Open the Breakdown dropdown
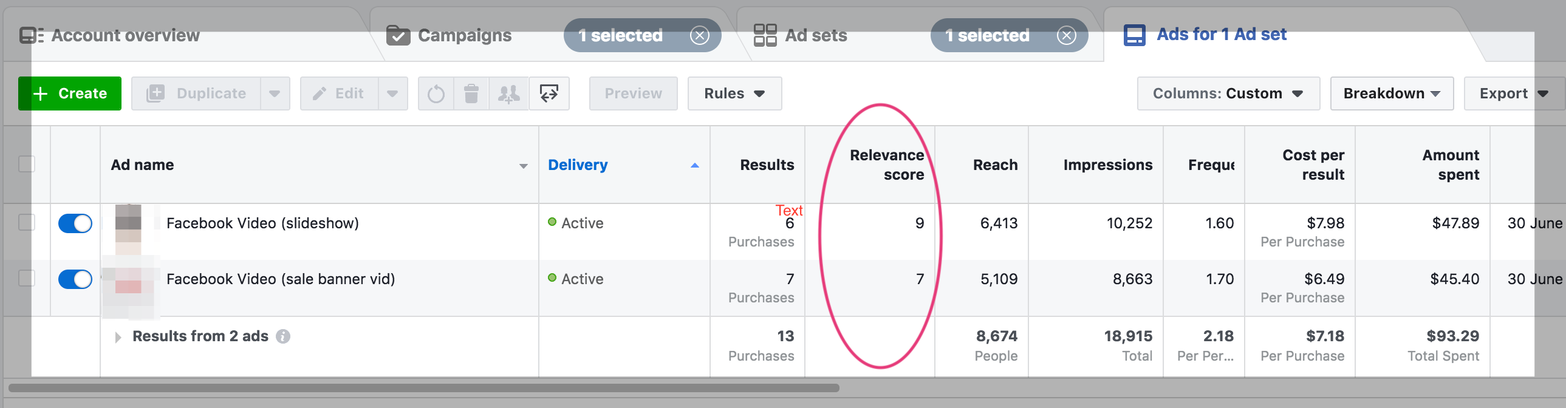The image size is (1566, 408). click(1392, 93)
